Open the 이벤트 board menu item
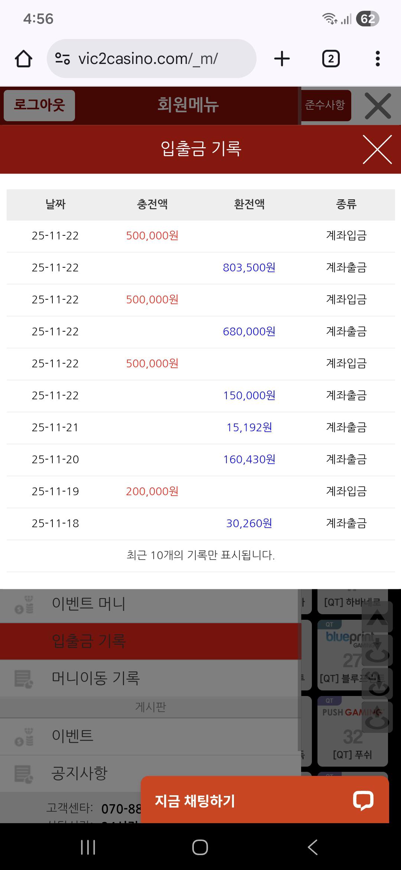Viewport: 401px width, 870px height. tap(73, 735)
